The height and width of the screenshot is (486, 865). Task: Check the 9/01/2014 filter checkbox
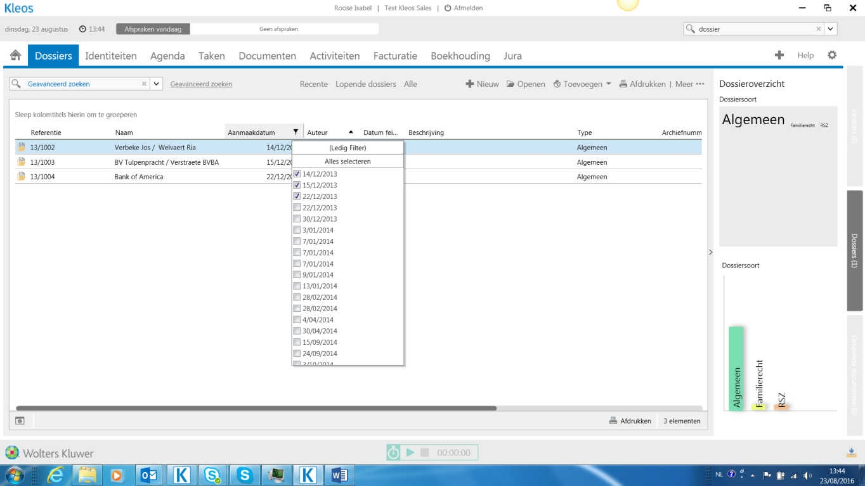tap(297, 275)
